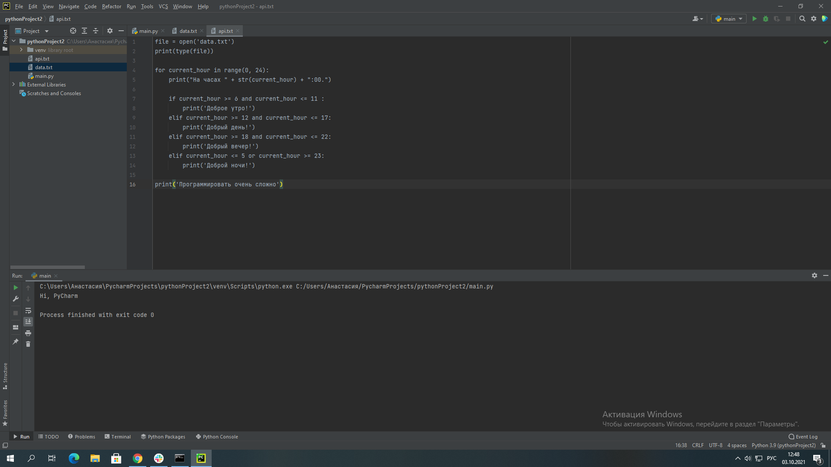Click the JetBrains Toolbox shield icon

[825, 19]
